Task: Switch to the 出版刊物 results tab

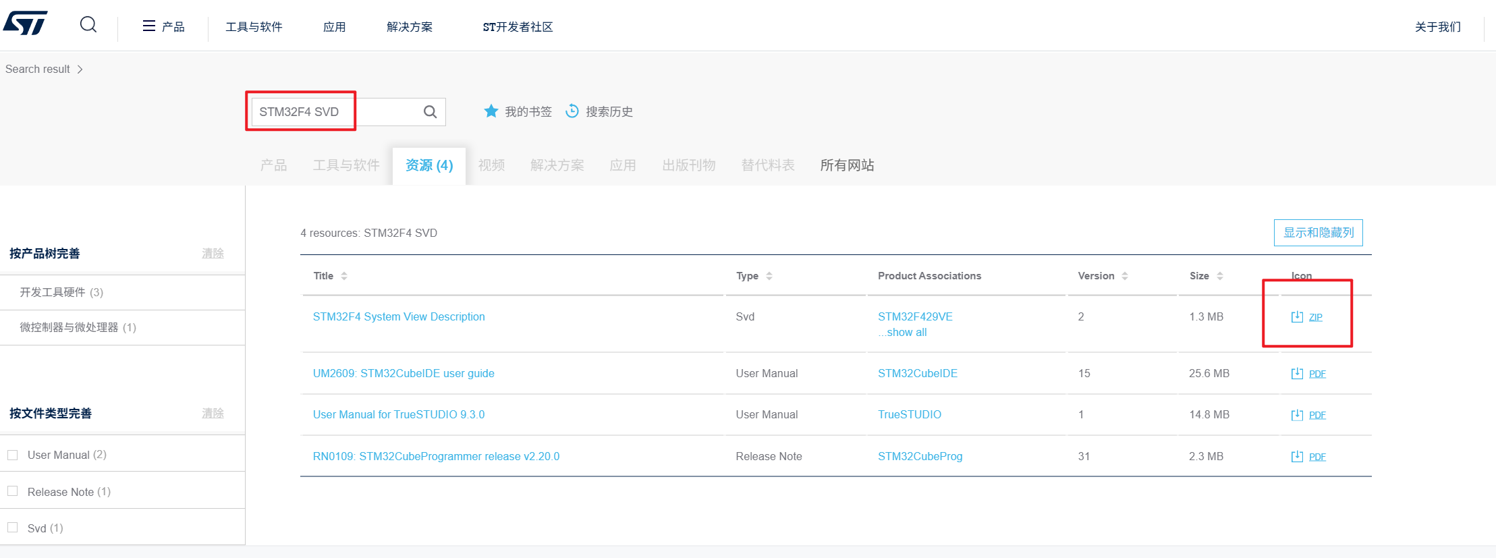Action: [689, 165]
